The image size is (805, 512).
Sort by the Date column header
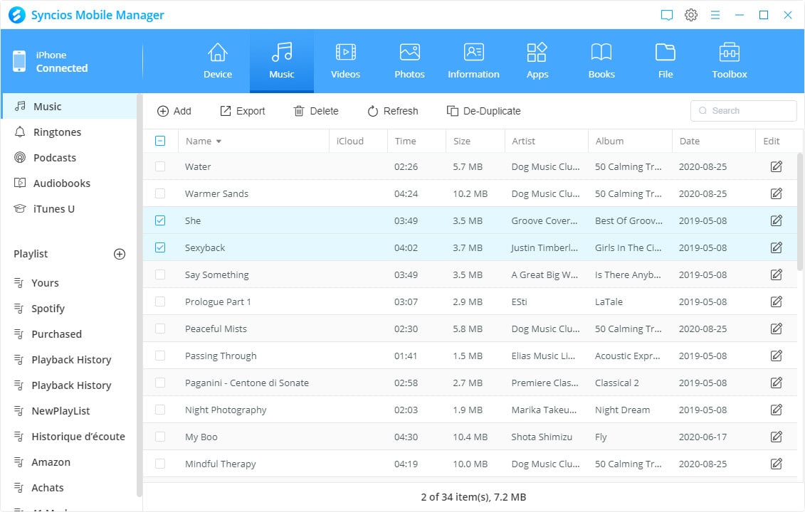click(x=714, y=141)
